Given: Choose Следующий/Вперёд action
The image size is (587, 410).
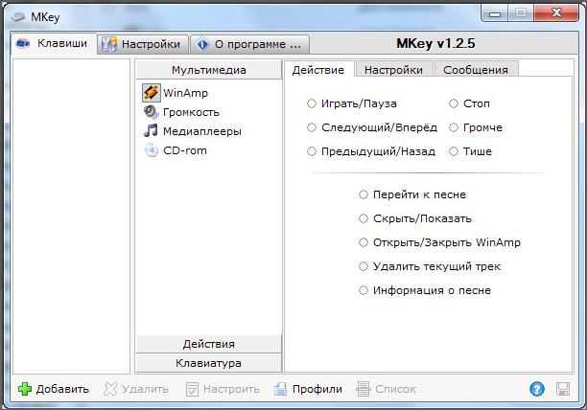Looking at the screenshot, I should [312, 127].
